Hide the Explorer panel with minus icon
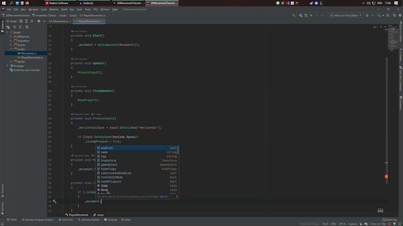The width and height of the screenshot is (403, 226). 44,21
